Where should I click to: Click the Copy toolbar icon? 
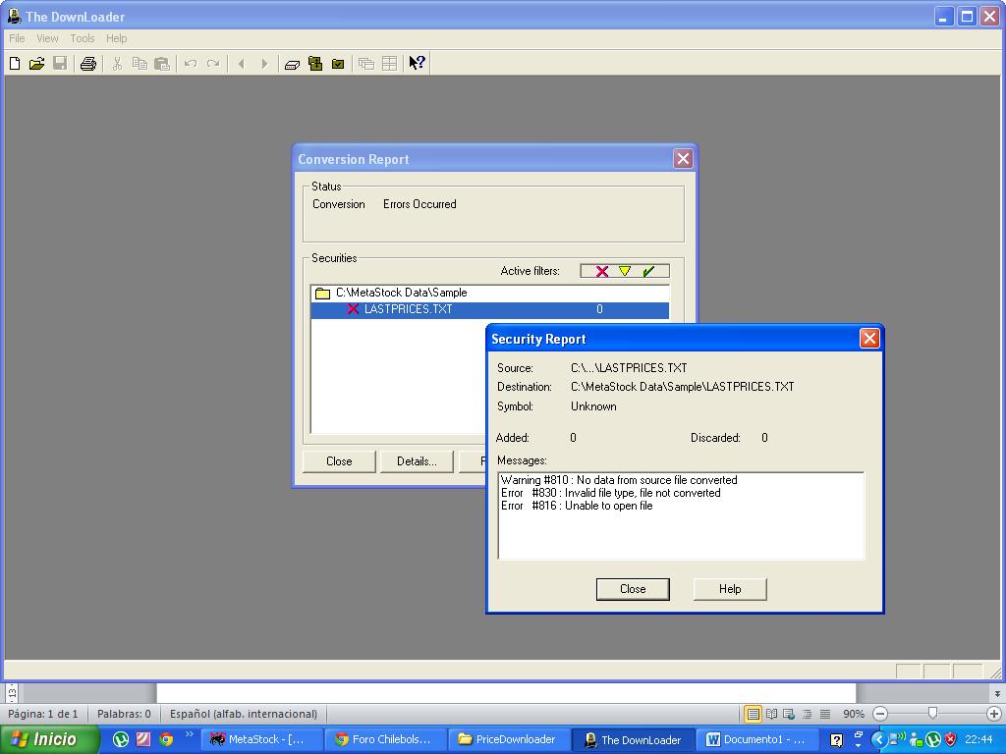point(140,64)
